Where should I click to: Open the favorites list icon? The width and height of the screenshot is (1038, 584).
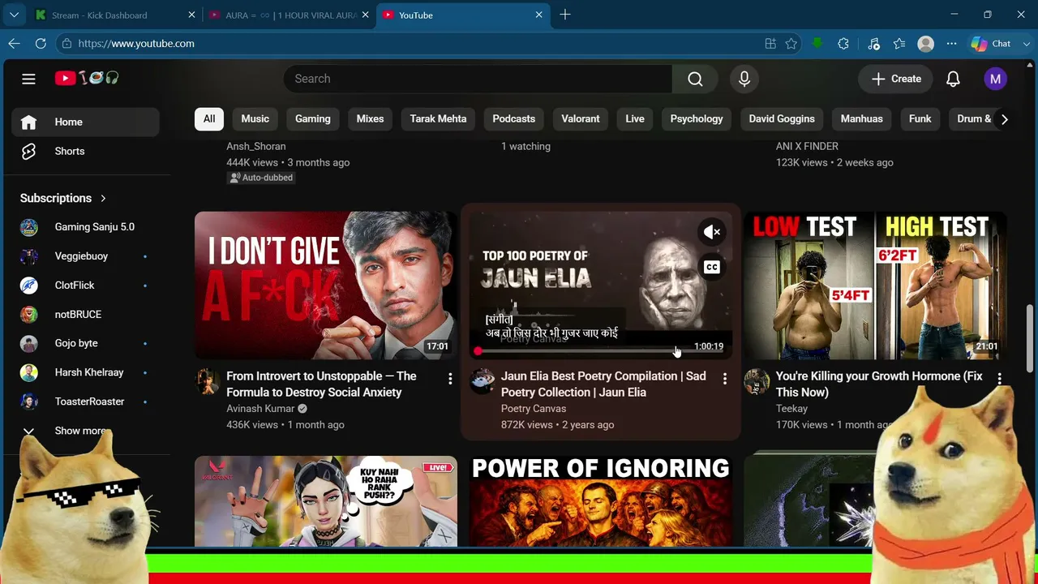[899, 44]
